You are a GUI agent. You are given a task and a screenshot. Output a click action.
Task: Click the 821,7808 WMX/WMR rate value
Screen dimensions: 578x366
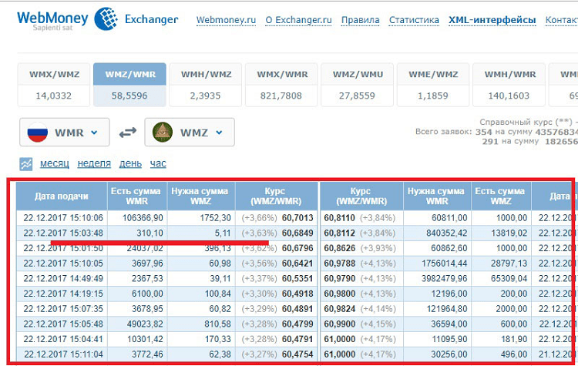tap(281, 96)
